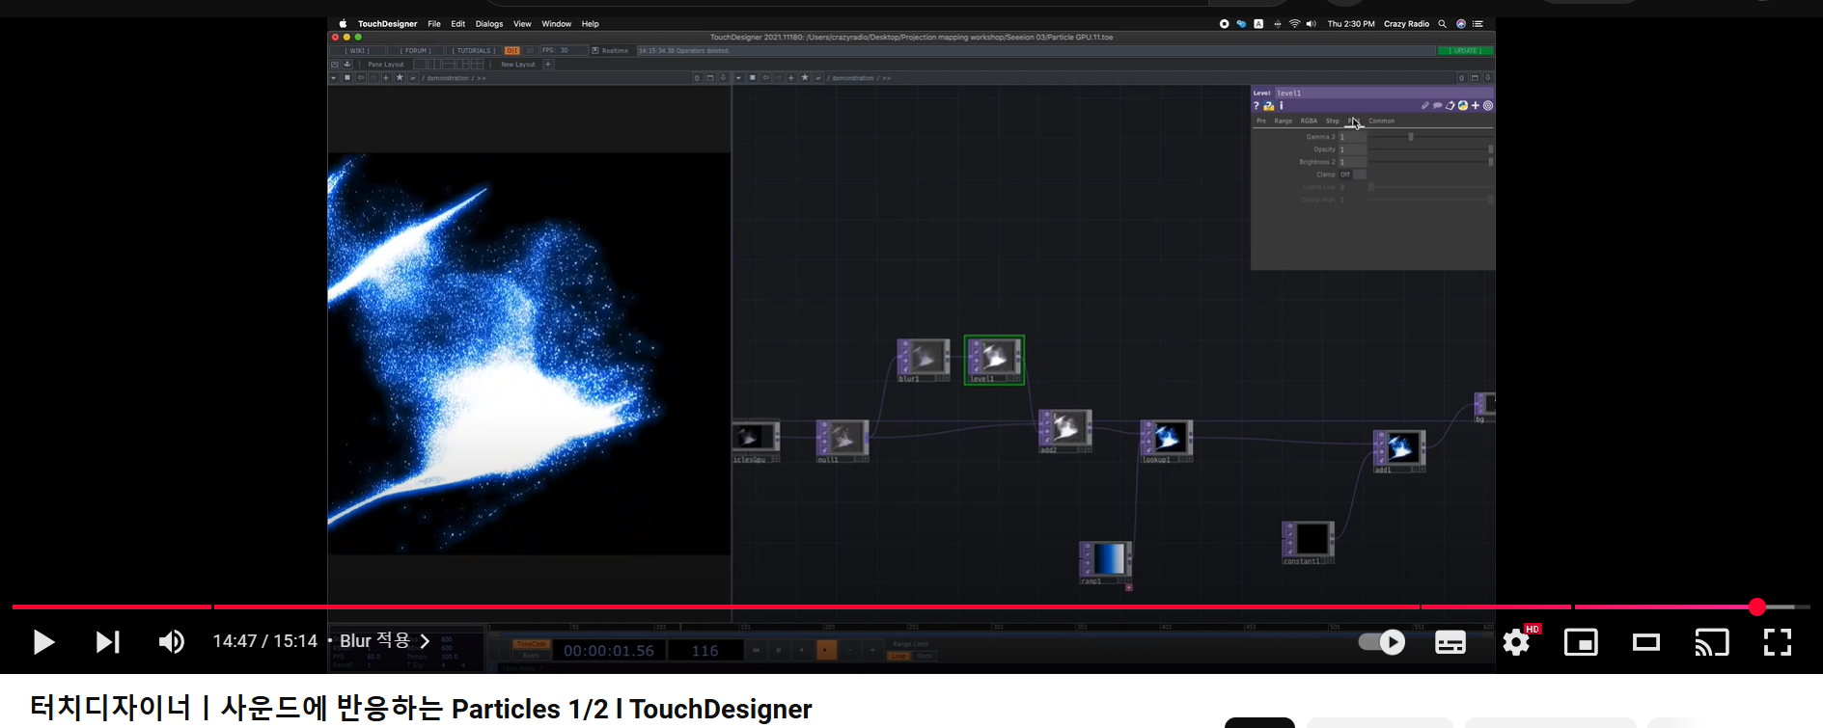
Task: Open left pane type dropdown arrow
Action: point(334,78)
